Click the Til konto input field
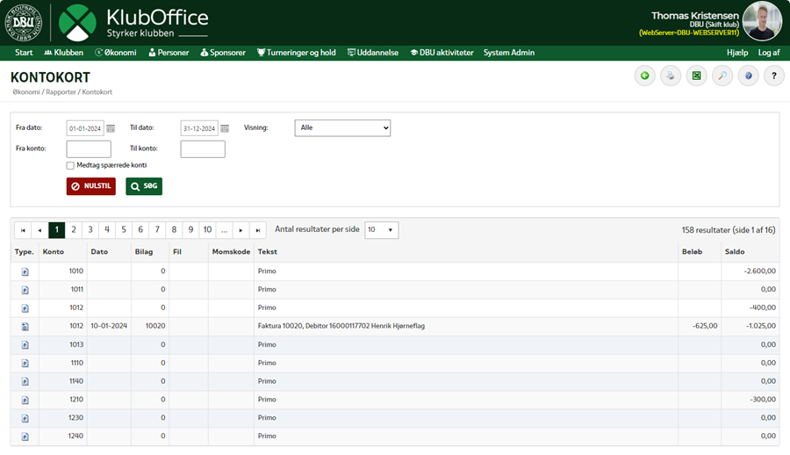The image size is (790, 455). [203, 149]
